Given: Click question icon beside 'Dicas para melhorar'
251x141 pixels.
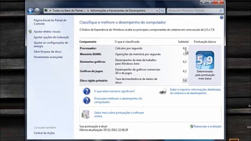Looking at the screenshot, I should (x=87, y=101).
